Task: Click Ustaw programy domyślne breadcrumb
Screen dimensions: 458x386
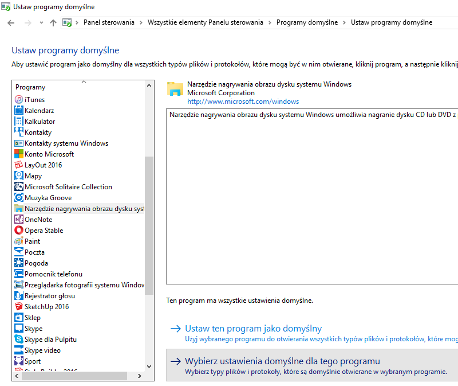Action: 392,22
